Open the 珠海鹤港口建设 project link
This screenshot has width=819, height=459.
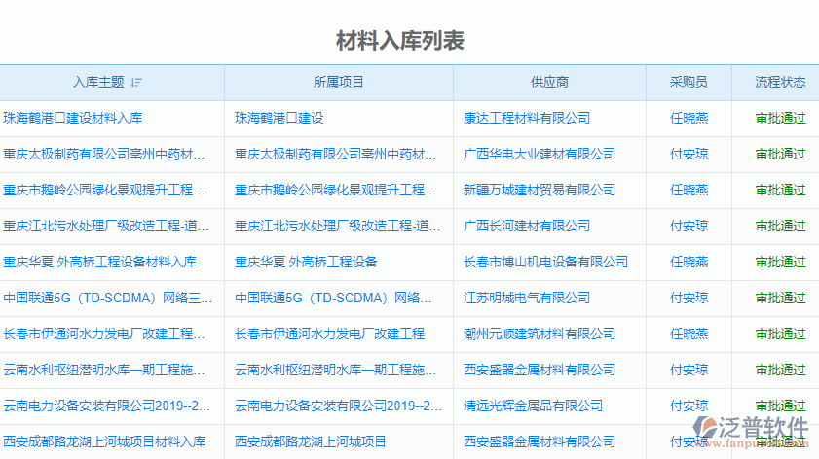279,119
